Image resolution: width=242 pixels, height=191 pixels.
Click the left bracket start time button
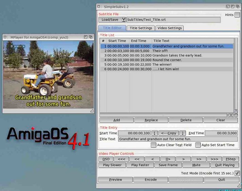(x=154, y=133)
